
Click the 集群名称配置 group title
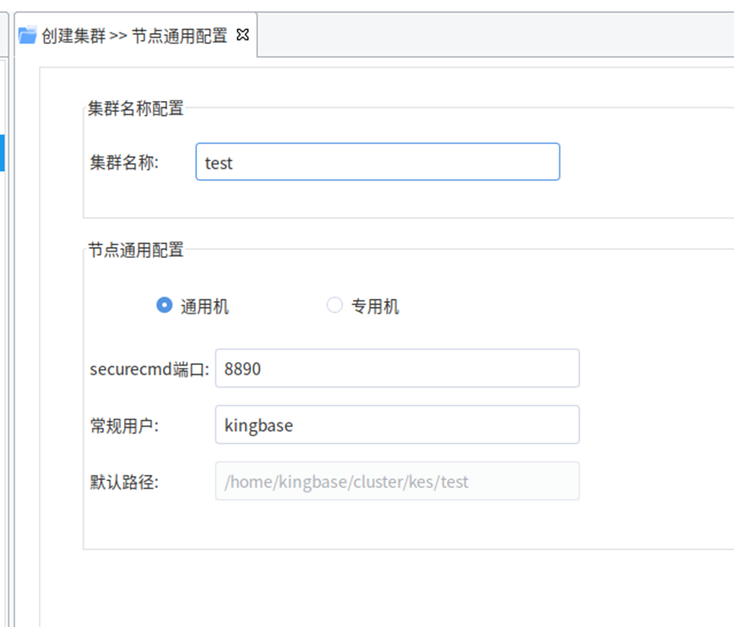135,108
